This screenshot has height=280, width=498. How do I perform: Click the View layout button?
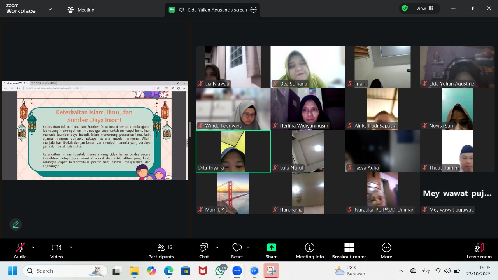click(x=425, y=8)
